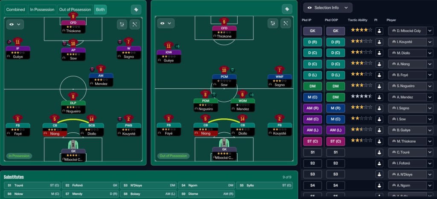Click expand arrows icon on Out of Possession pitch
The image size is (437, 199).
(286, 23)
